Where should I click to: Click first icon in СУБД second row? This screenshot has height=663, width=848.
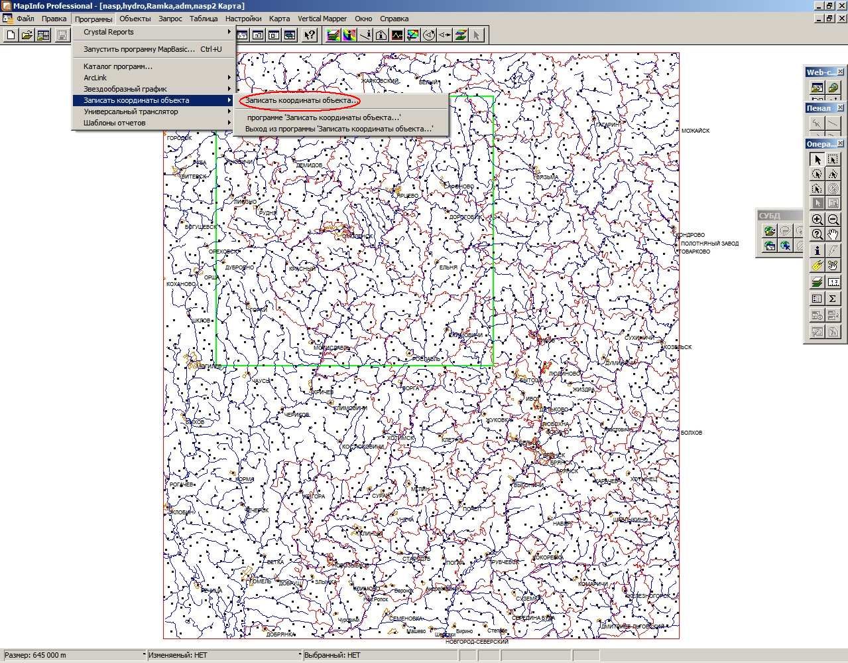769,246
